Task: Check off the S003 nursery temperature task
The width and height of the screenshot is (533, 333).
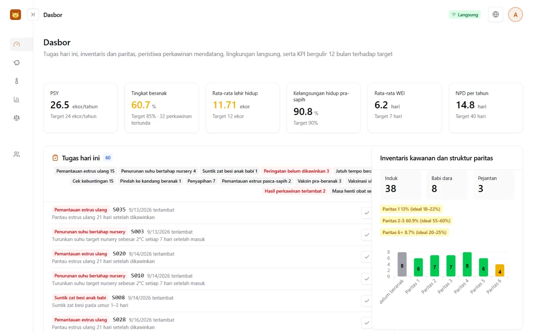Action: pyautogui.click(x=366, y=235)
